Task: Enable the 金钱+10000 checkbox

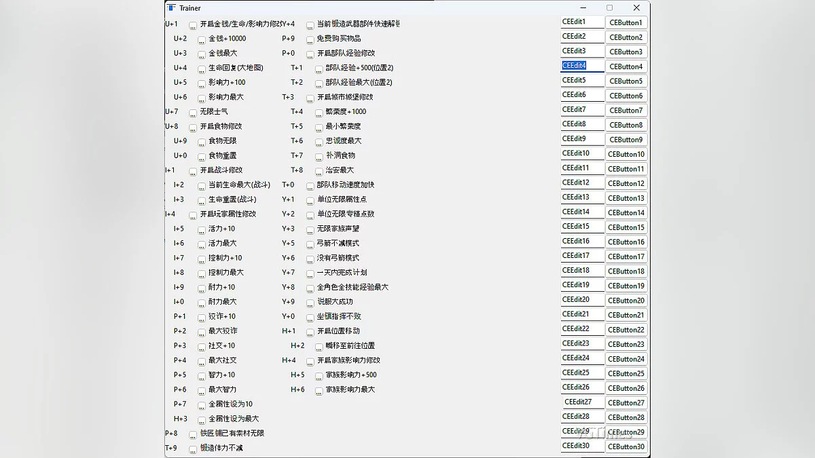Action: [202, 40]
